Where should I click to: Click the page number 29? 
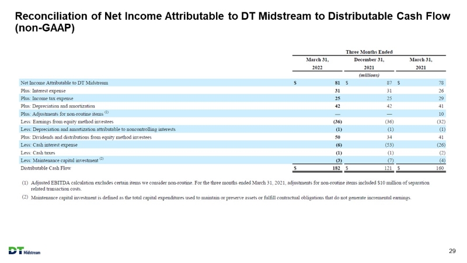click(x=452, y=251)
